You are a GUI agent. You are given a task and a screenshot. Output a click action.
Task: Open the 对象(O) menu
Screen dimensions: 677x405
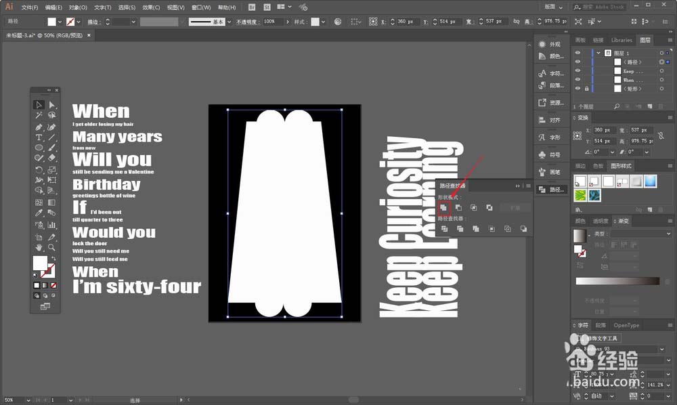click(x=78, y=7)
